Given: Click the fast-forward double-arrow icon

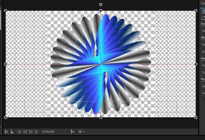Looking at the screenshot, I should (36, 132).
